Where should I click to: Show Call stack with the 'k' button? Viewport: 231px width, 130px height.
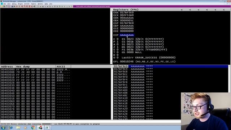(x=57, y=6)
